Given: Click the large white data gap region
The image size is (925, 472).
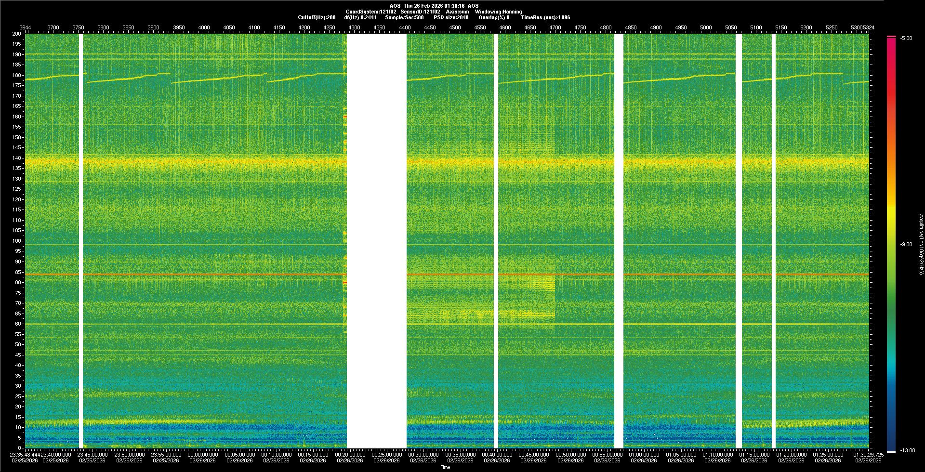Looking at the screenshot, I should [376, 241].
